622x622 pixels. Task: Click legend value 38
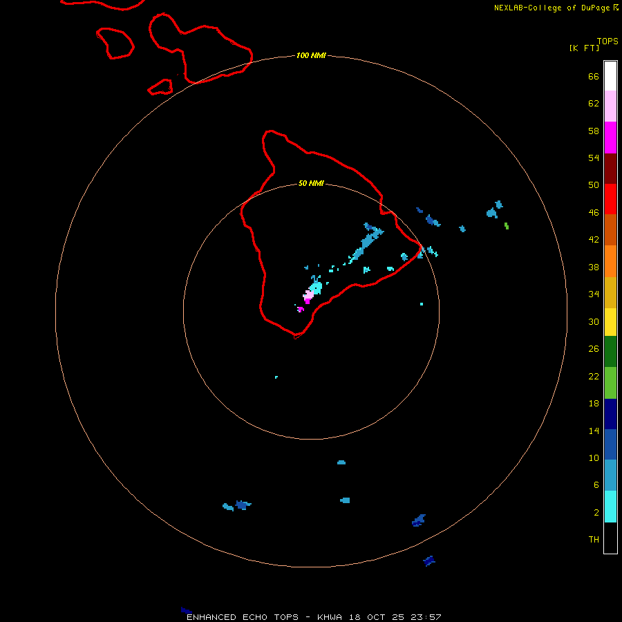(594, 267)
